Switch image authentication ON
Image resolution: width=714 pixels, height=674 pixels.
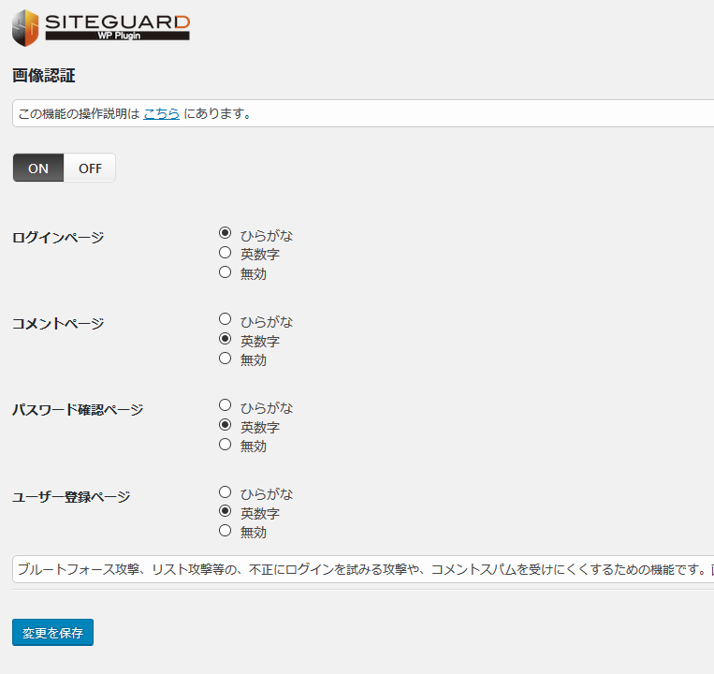38,168
